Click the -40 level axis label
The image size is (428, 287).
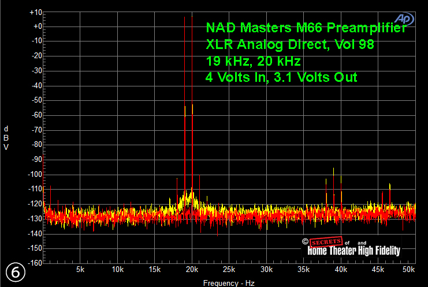[36, 86]
